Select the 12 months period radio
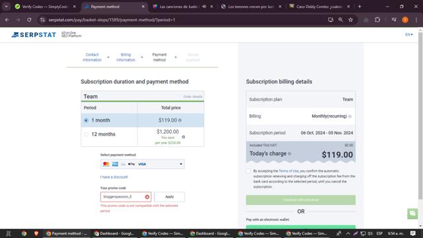423x238 pixels. pyautogui.click(x=86, y=134)
